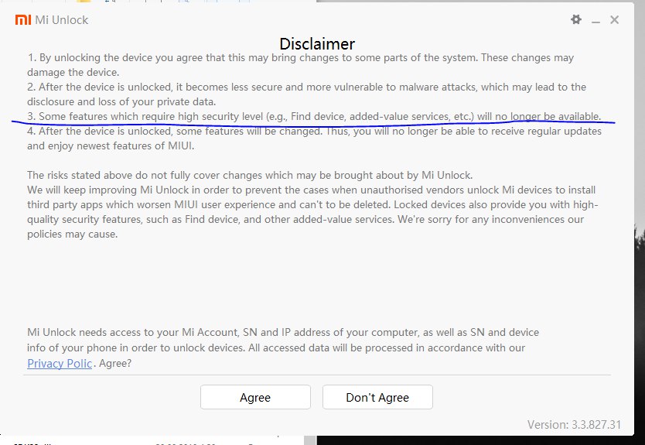Viewport: 645px width, 445px height.
Task: Click the Agree button
Action: point(255,397)
